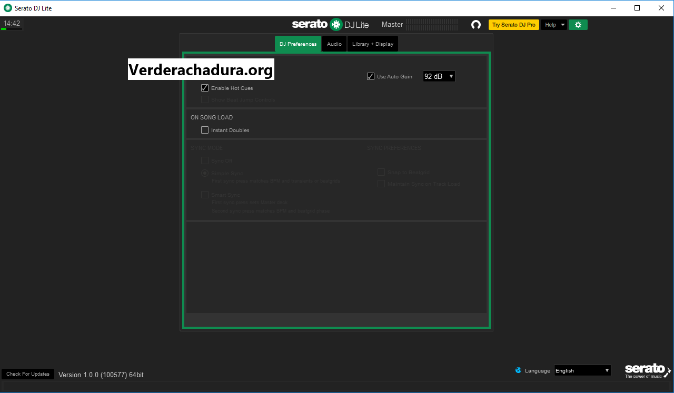Viewport: 674px width, 393px height.
Task: Maximize the Serato DJ Lite window
Action: 637,8
